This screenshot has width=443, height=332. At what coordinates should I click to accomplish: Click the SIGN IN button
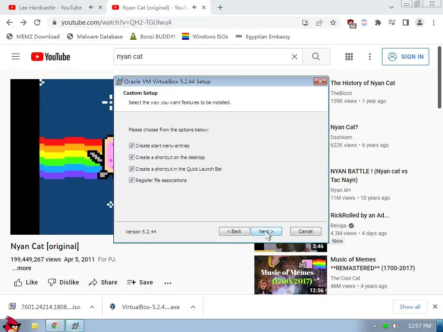(405, 57)
